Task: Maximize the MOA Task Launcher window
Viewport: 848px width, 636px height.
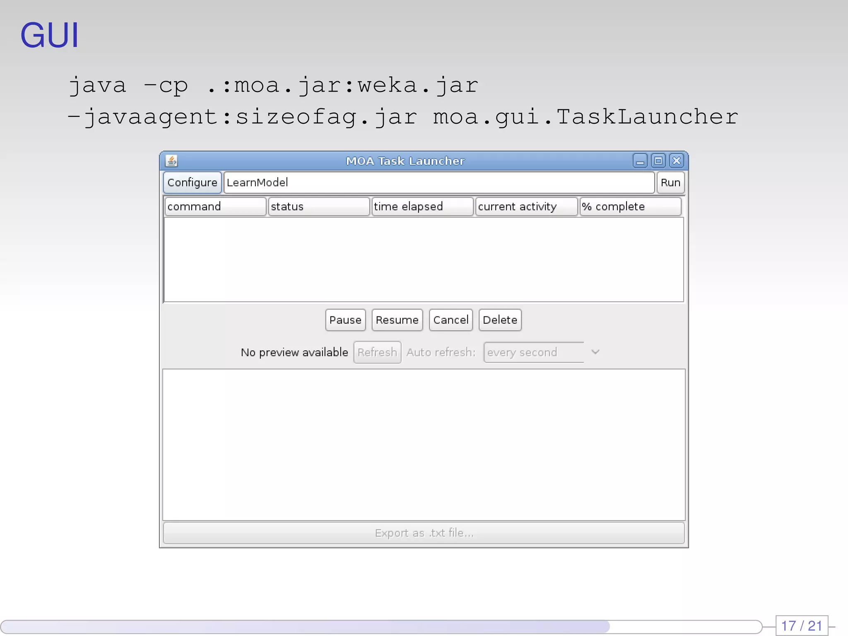Action: click(658, 161)
